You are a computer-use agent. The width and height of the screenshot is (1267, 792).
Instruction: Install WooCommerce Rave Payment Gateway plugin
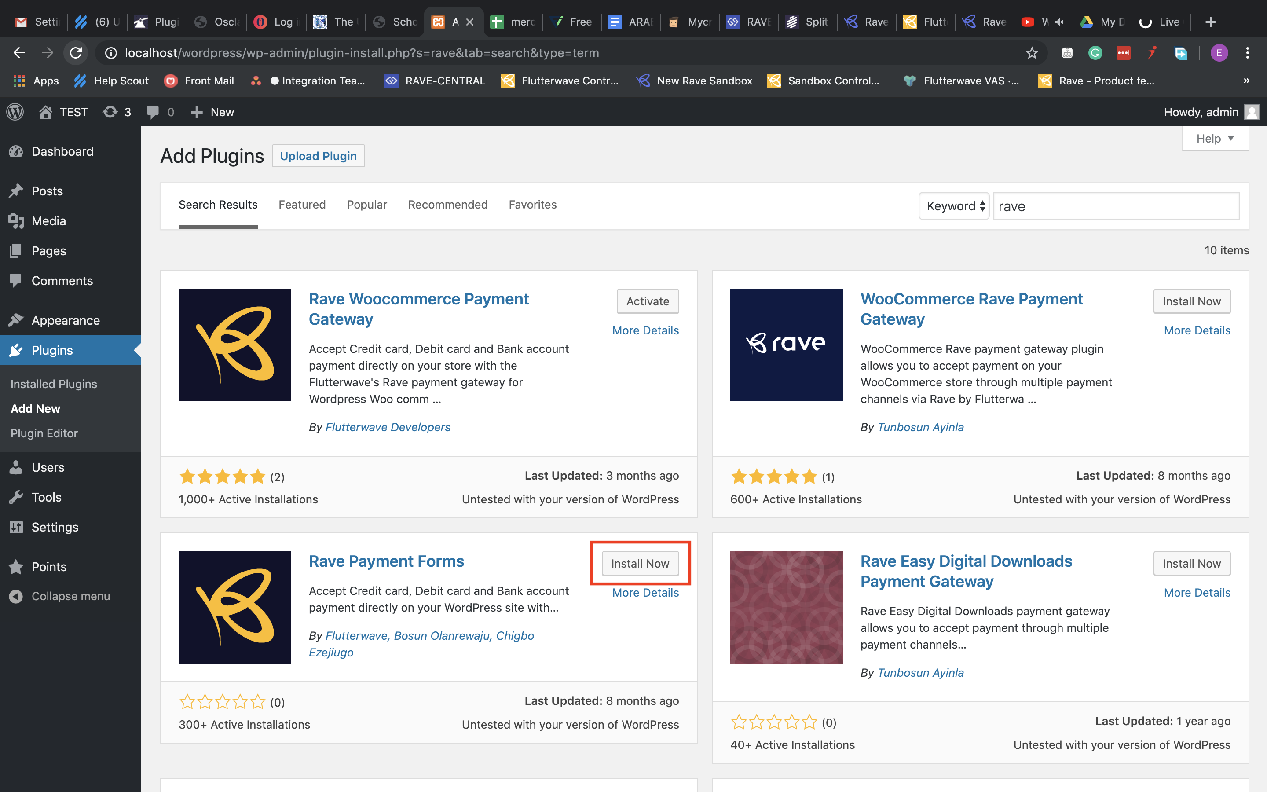(x=1192, y=301)
